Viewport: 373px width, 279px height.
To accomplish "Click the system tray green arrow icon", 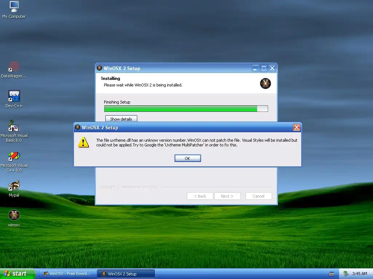I will [346, 274].
